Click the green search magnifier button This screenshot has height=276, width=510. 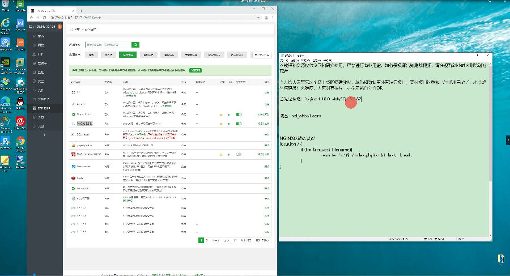coord(135,45)
